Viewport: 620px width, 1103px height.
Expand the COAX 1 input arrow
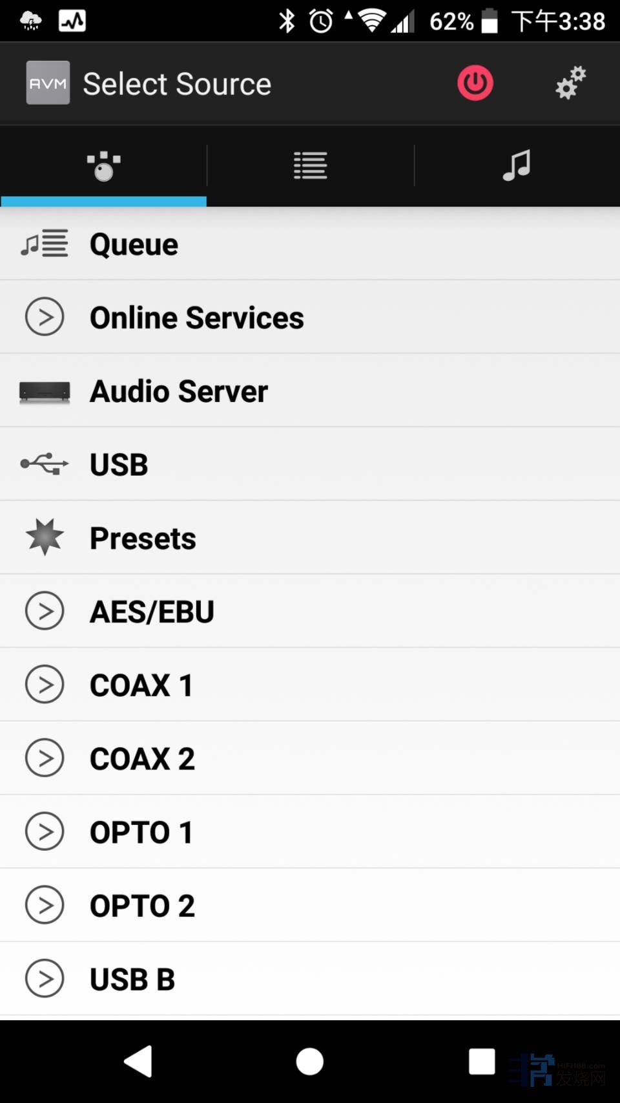(x=44, y=685)
